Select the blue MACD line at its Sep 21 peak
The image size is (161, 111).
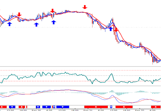click(112, 95)
